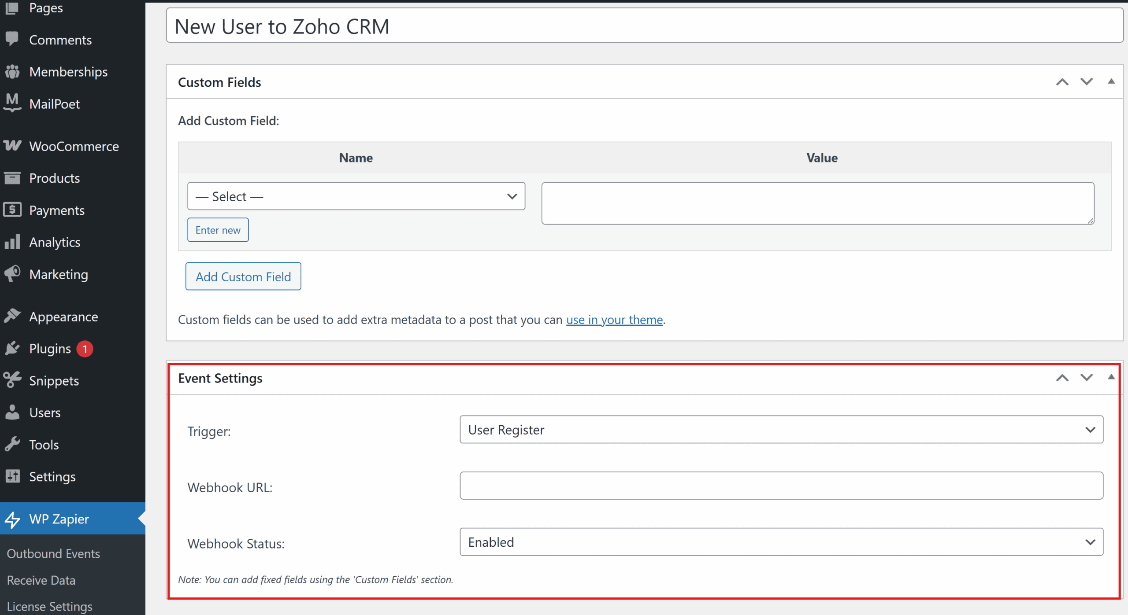Open the Webhook Status dropdown

click(781, 542)
